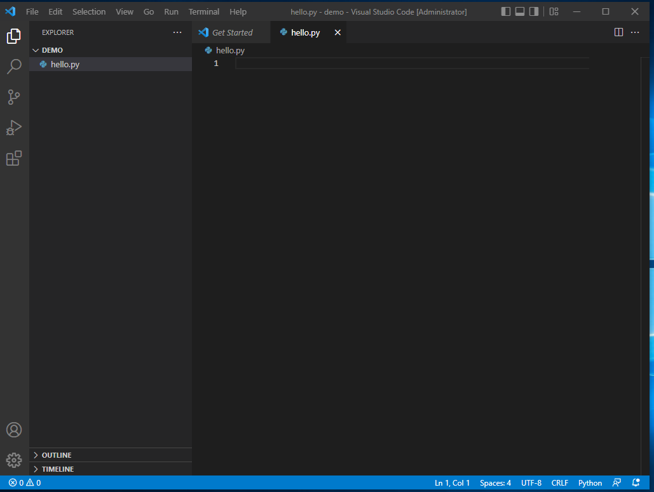654x492 pixels.
Task: Switch to the Get Started tab
Action: pyautogui.click(x=231, y=32)
